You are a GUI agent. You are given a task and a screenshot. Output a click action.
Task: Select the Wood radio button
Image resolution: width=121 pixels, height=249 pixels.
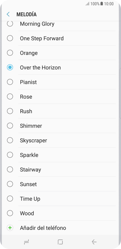coord(10,213)
